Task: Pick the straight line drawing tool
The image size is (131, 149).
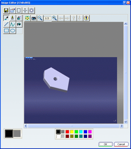Action: (6, 24)
